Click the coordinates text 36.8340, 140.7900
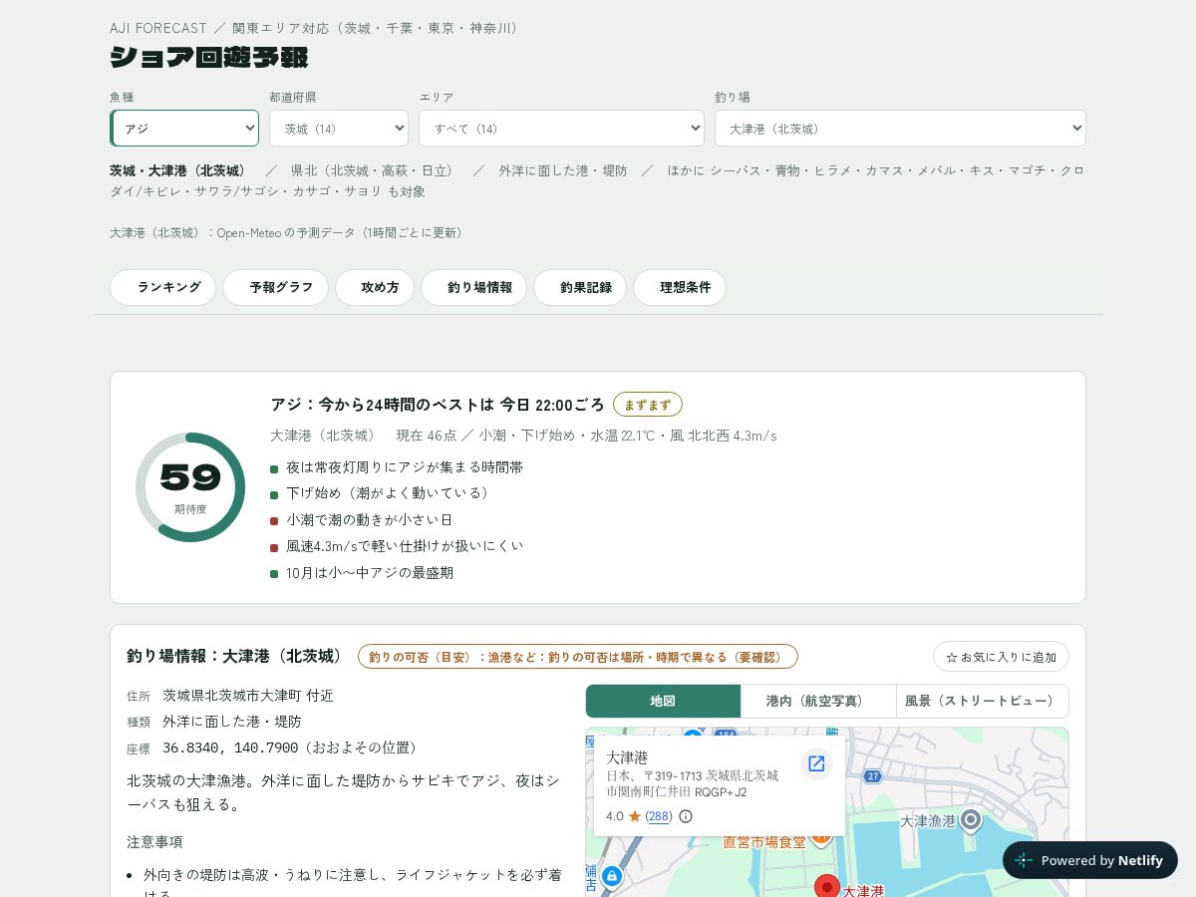Viewport: 1196px width, 897px height. pyautogui.click(x=230, y=747)
